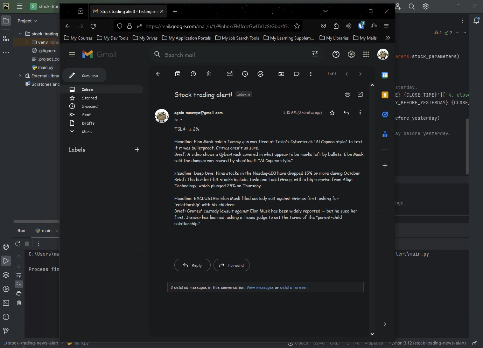
Task: Reply using the arrow icon beside the star
Action: coord(346,113)
